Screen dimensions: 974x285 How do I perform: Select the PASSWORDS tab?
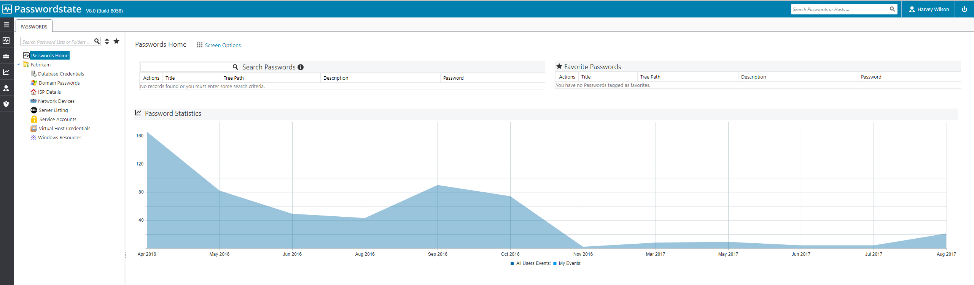click(x=34, y=27)
